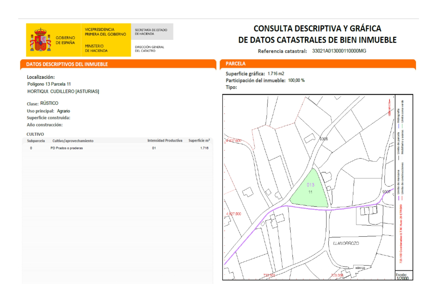Click the 'RÚSTICO' class value
The image size is (431, 304).
click(49, 103)
